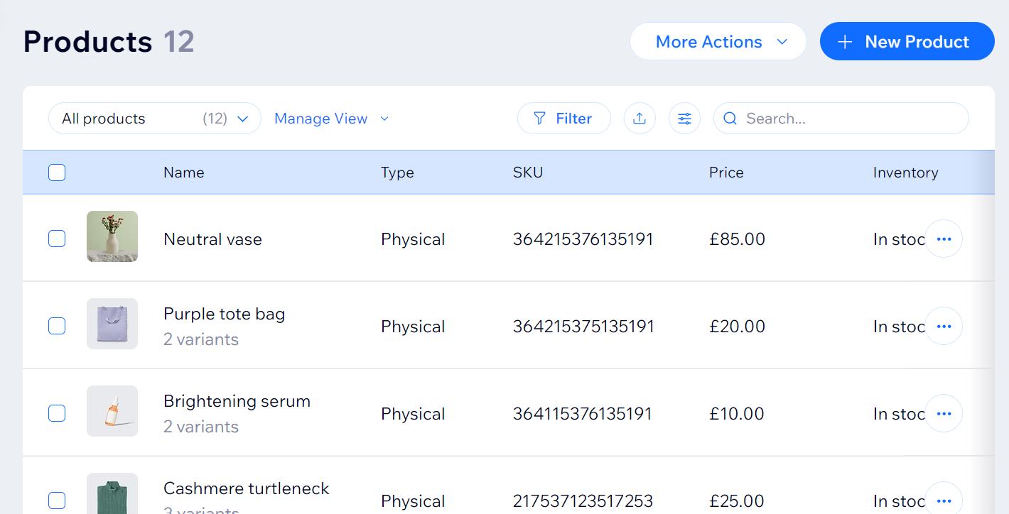The height and width of the screenshot is (514, 1009).
Task: Open the three-dot menu for Brightening serum
Action: point(944,412)
